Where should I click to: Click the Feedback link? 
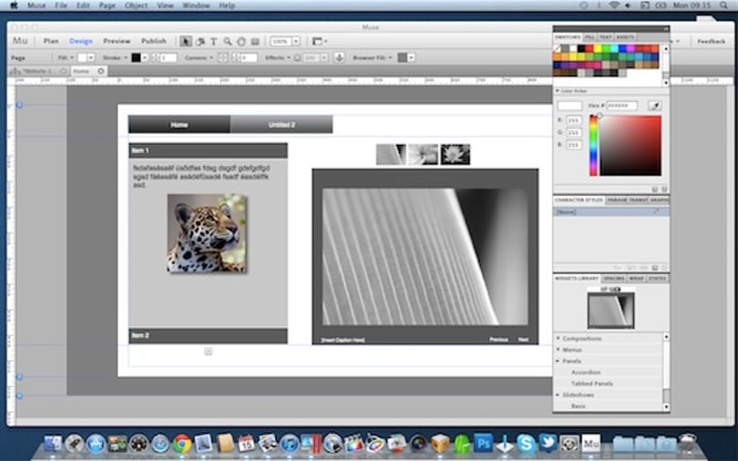712,41
